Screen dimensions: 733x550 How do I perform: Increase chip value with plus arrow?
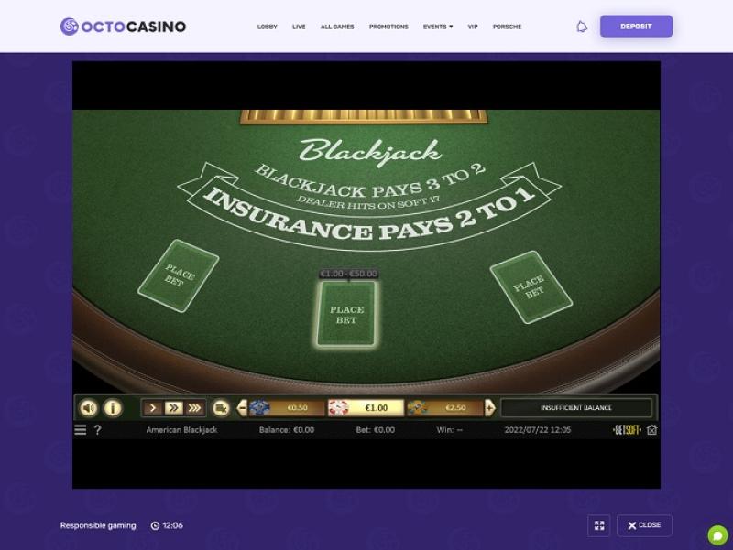point(489,407)
